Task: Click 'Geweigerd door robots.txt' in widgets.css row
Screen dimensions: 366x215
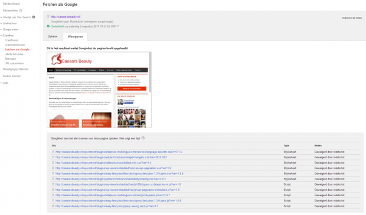Action: tap(329, 157)
